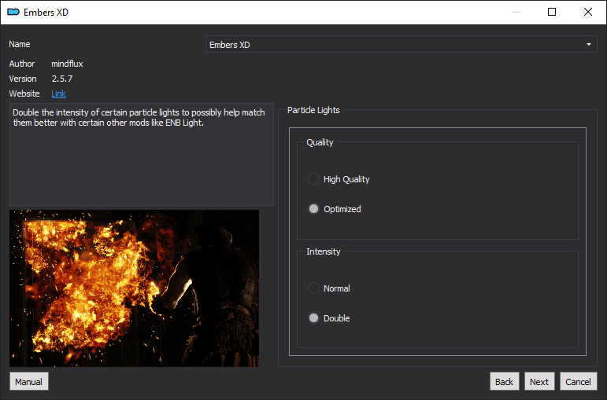Image resolution: width=607 pixels, height=400 pixels.
Task: Click the app icon in the title bar
Action: coord(13,12)
